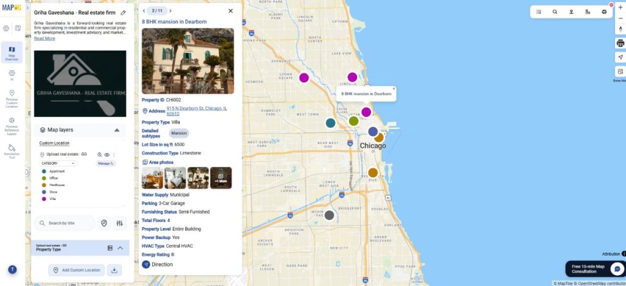626x286 pixels.
Task: Close the map tooltip for 8 BHK mansion
Action: pyautogui.click(x=393, y=89)
